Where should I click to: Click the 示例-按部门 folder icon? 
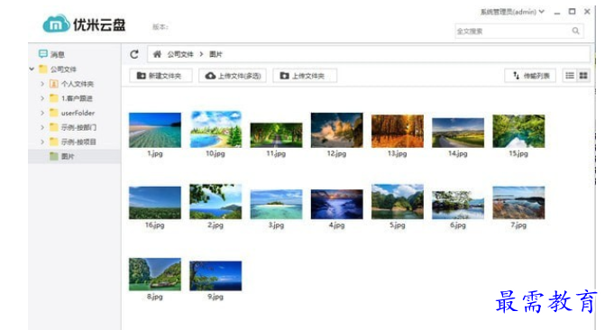(54, 127)
